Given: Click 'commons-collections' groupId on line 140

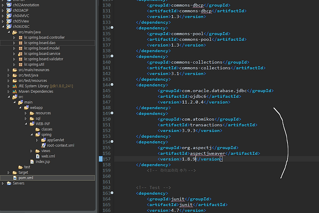Looking at the screenshot, I should [x=197, y=62].
